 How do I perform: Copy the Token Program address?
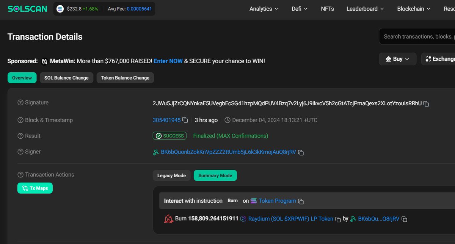tap(301, 201)
